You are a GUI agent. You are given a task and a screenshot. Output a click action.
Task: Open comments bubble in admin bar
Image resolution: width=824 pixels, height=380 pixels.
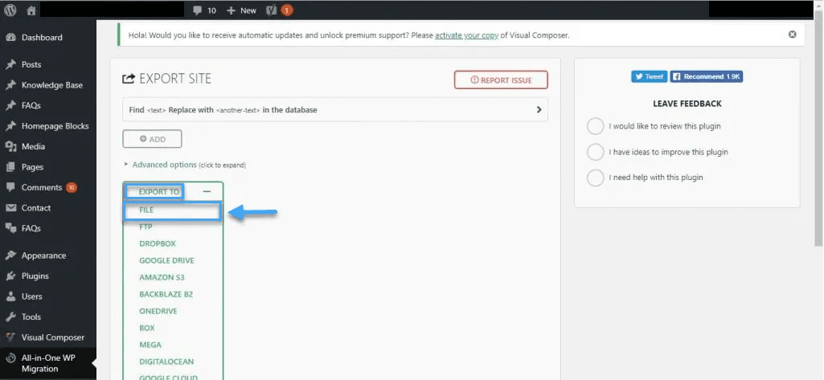point(204,10)
